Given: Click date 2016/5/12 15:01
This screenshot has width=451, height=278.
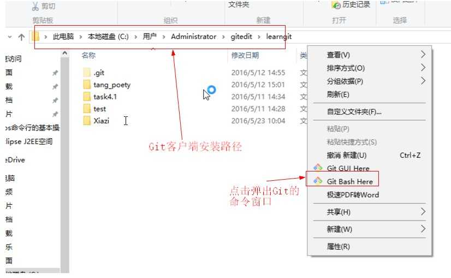Looking at the screenshot, I should [x=258, y=85].
